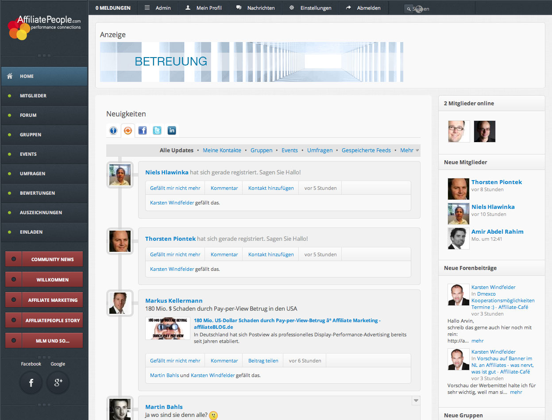This screenshot has height=420, width=552.
Task: Switch to Meine Kontakte updates filter
Action: (222, 150)
